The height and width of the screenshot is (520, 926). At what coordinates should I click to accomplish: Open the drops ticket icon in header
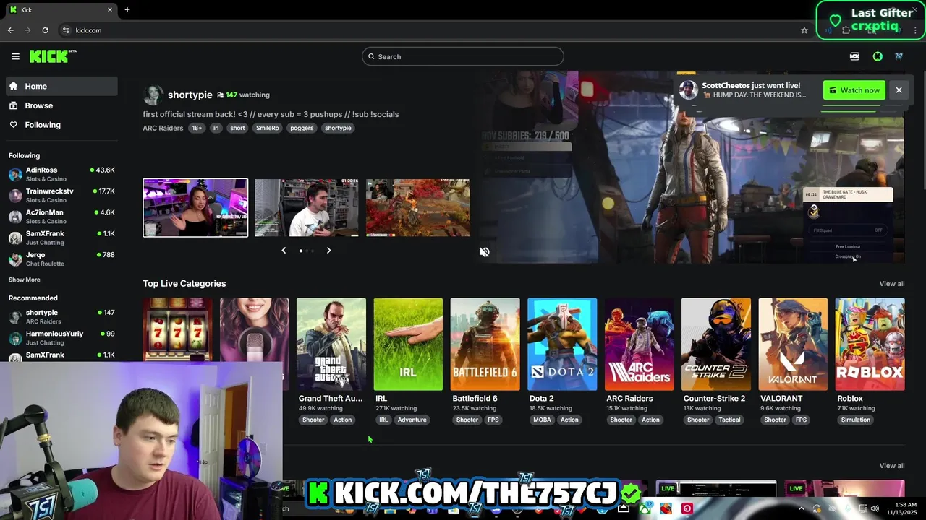click(x=854, y=56)
